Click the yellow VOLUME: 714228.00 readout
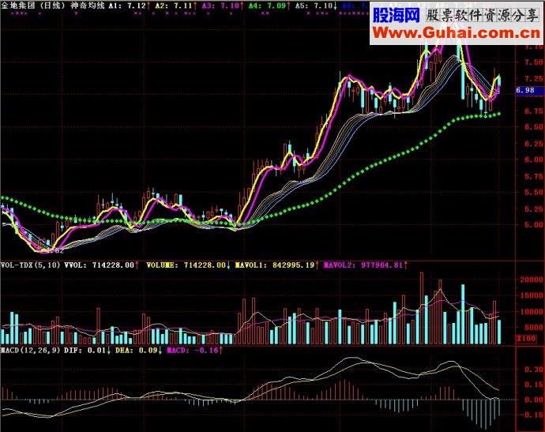The height and width of the screenshot is (432, 545). (x=188, y=265)
